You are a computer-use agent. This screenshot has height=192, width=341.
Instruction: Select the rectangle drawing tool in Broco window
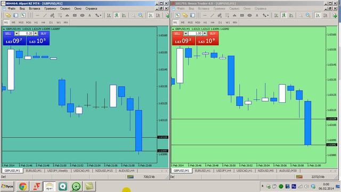pos(242,15)
